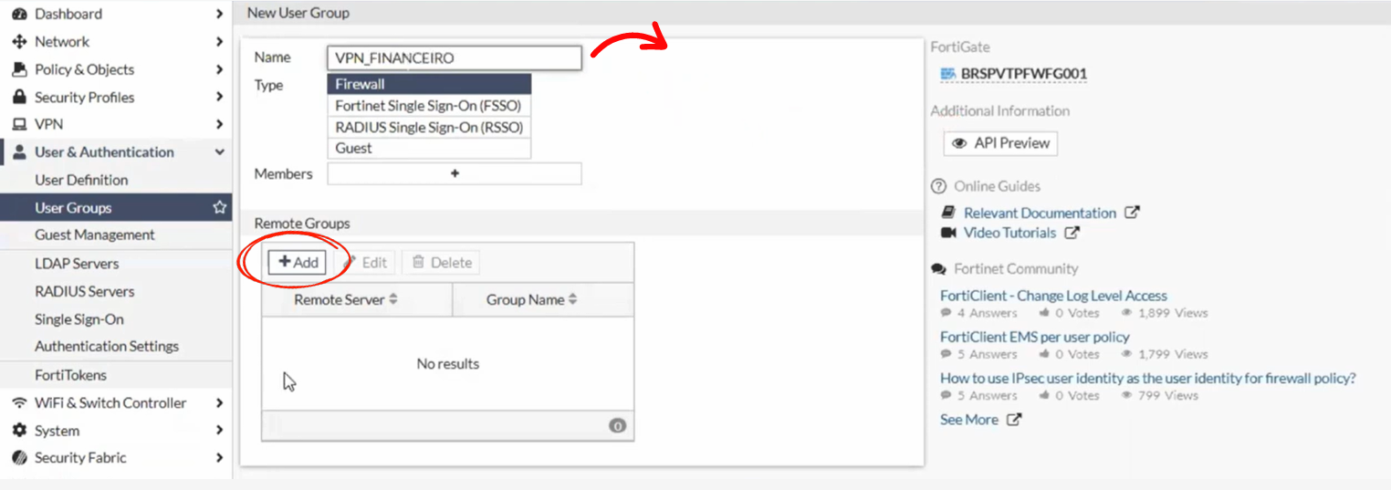The width and height of the screenshot is (1391, 490).
Task: Open LDAP Servers page
Action: pos(77,264)
